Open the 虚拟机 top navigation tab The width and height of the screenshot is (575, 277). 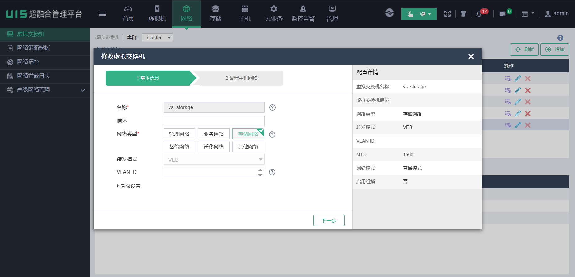pyautogui.click(x=157, y=14)
